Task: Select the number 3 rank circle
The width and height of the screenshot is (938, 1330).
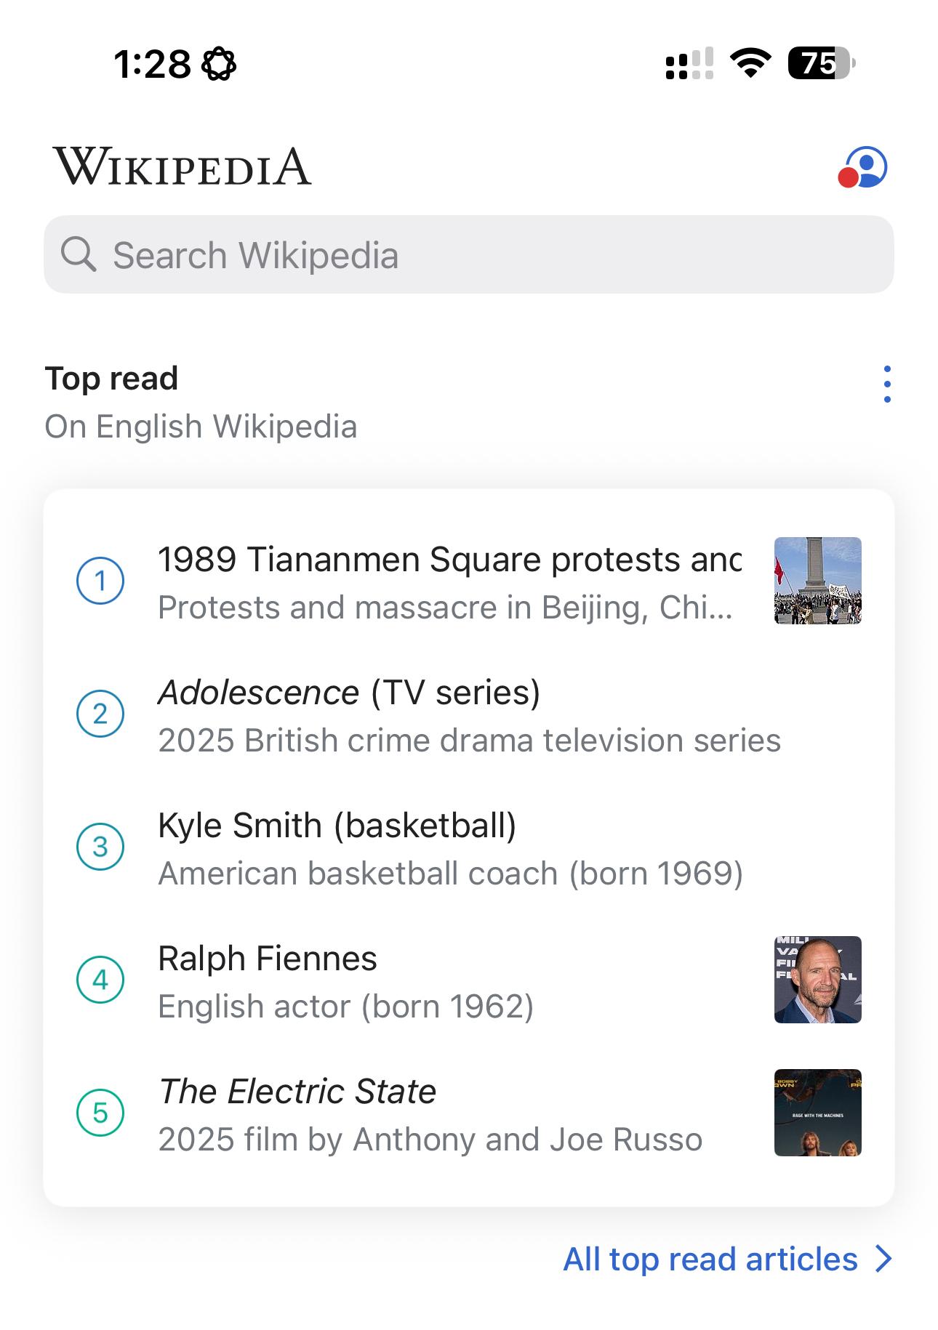Action: (100, 847)
